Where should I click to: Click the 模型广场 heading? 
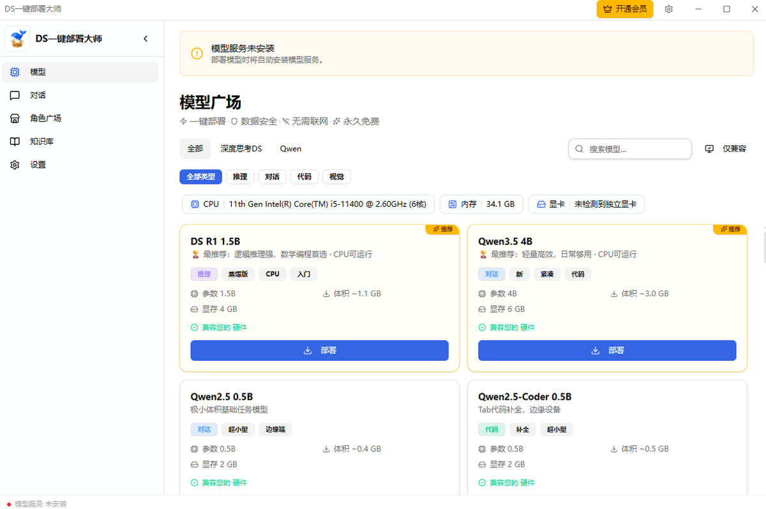[x=211, y=102]
